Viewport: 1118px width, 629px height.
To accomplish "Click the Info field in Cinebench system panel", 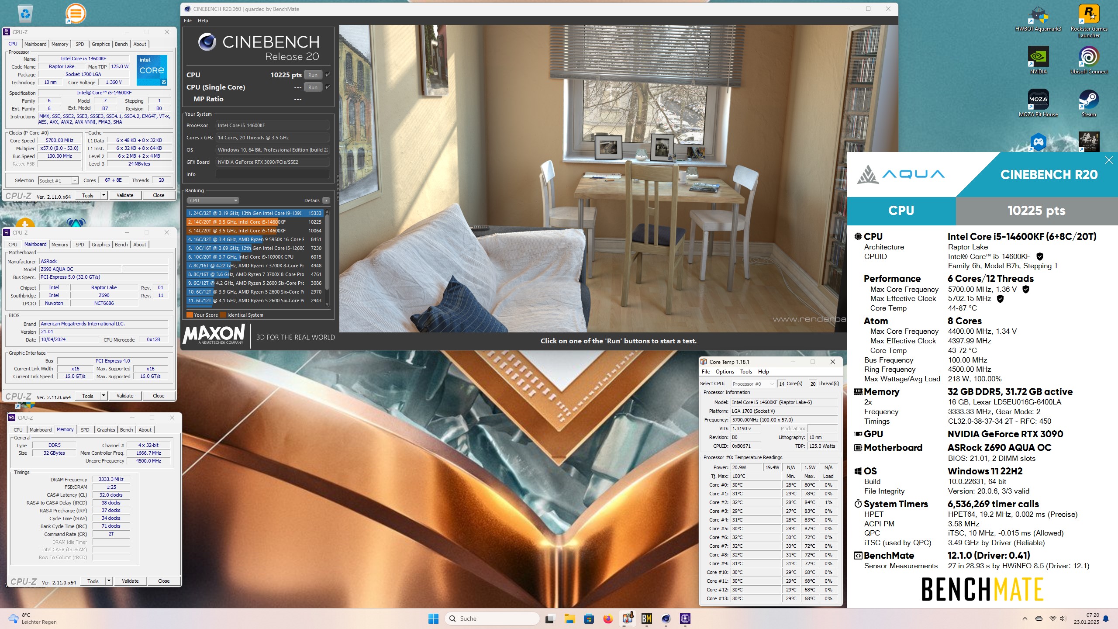I will tap(273, 174).
